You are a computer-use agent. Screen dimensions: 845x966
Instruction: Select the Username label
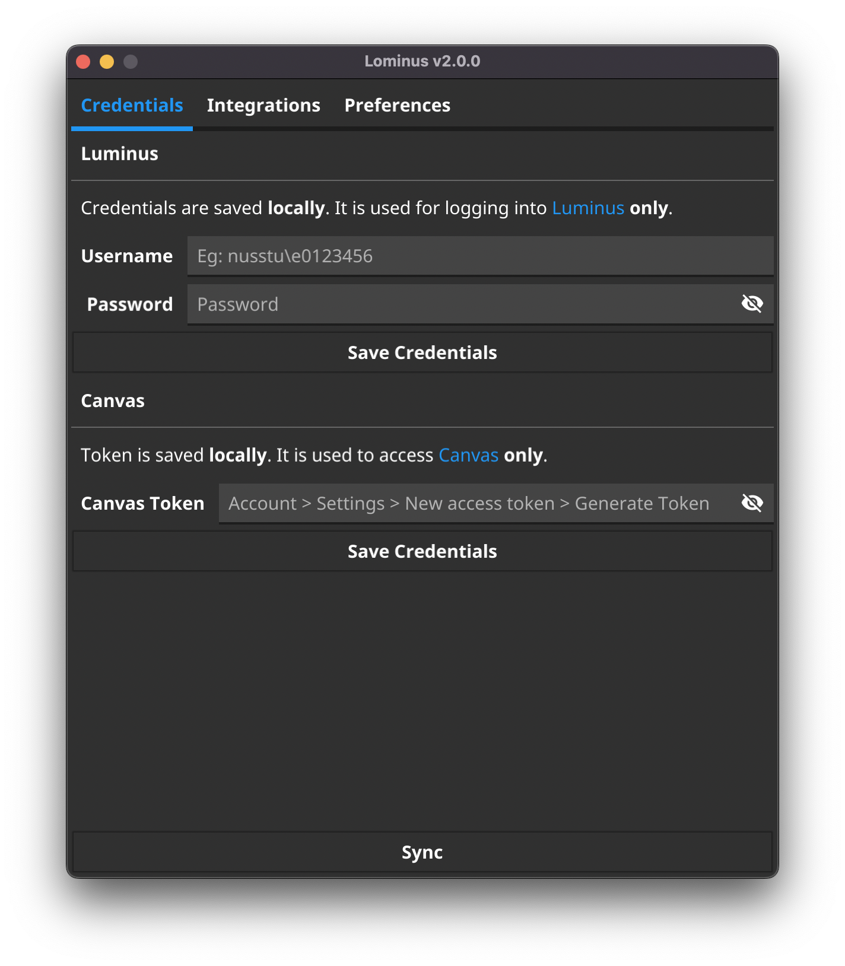(x=127, y=256)
